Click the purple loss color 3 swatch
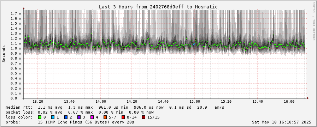This screenshot has height=127, width=317. coord(79,117)
